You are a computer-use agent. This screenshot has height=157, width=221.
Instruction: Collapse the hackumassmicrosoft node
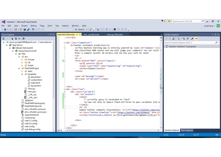(x=13, y=51)
